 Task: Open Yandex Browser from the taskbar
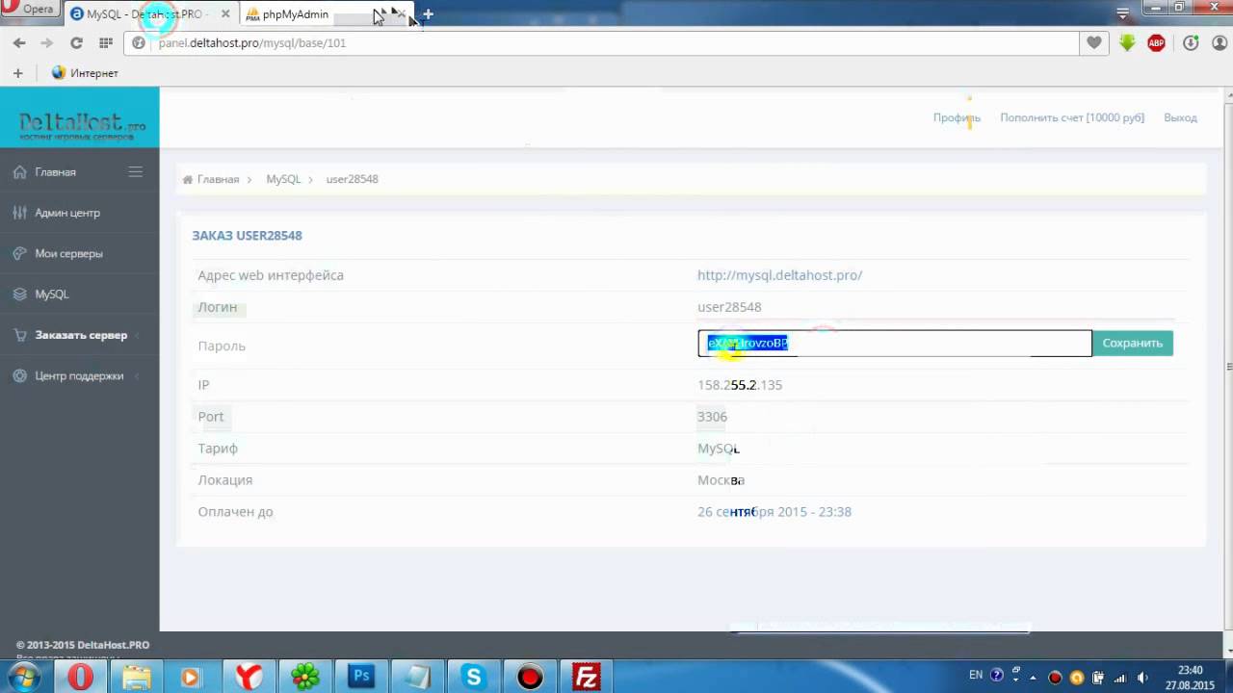pyautogui.click(x=249, y=678)
